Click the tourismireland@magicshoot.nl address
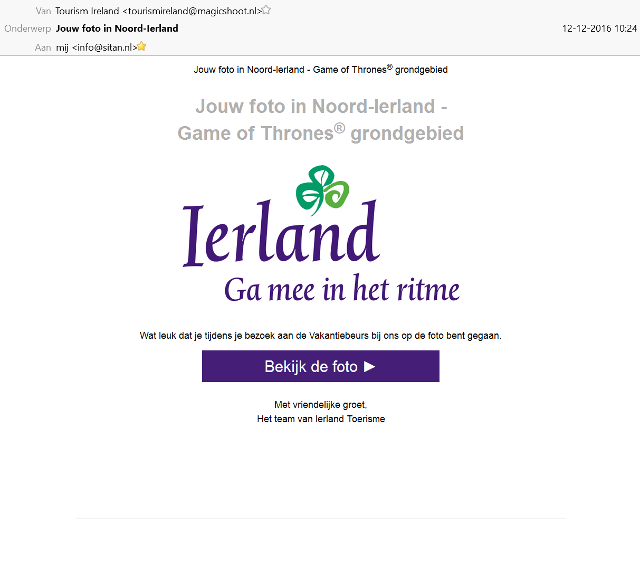Screen dimensions: 640x562 coord(192,11)
